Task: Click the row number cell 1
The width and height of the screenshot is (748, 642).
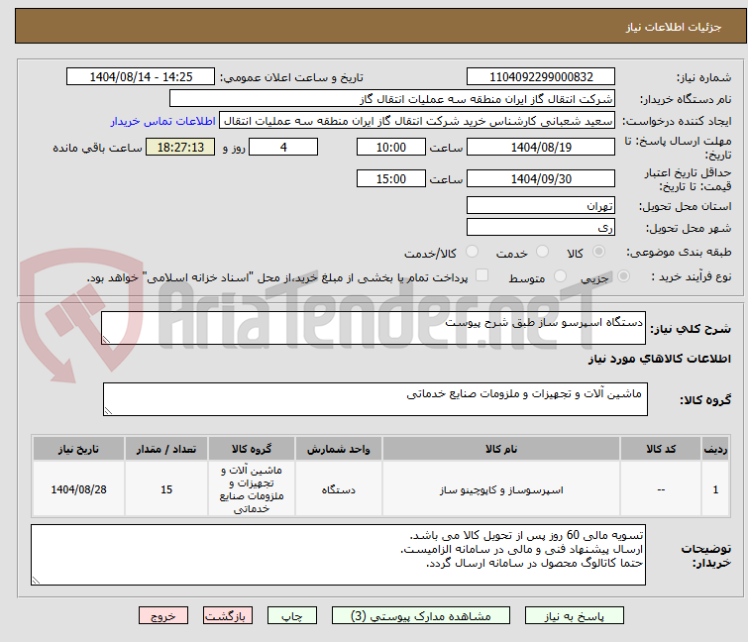Action: click(715, 489)
